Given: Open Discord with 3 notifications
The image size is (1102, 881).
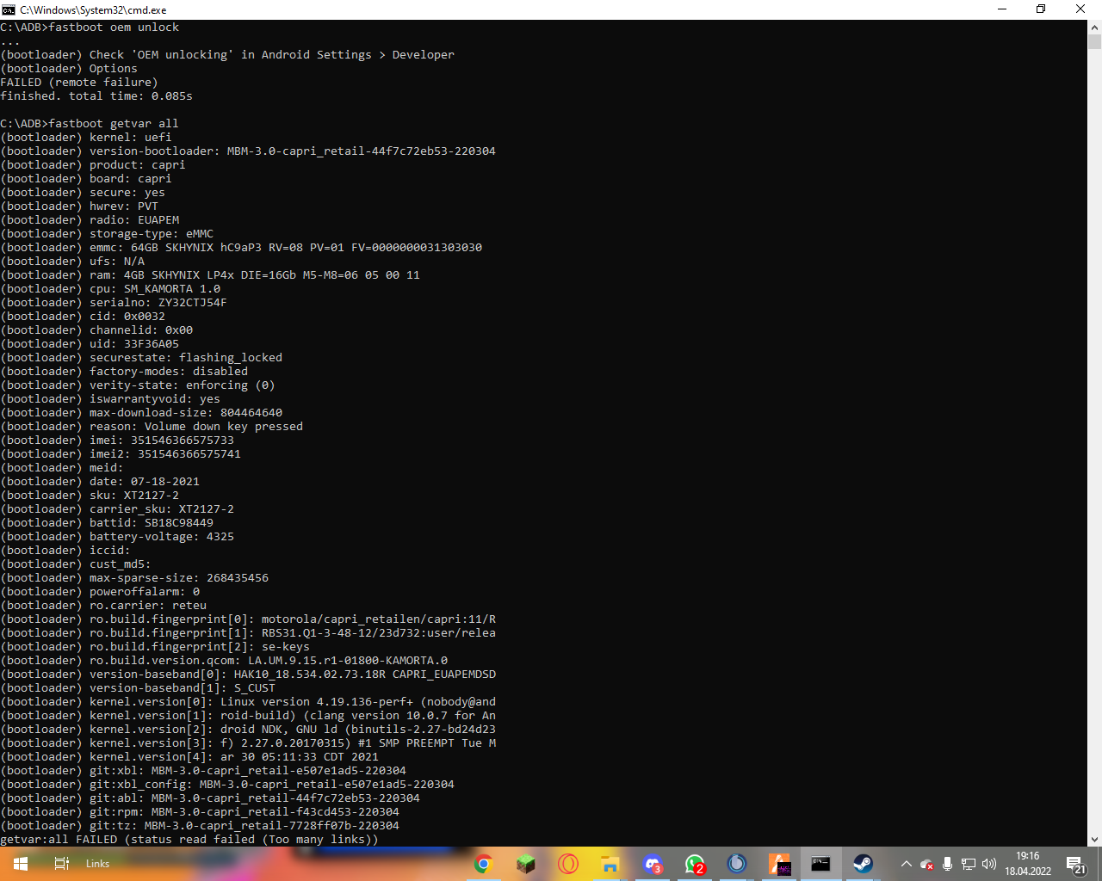Looking at the screenshot, I should tap(653, 864).
